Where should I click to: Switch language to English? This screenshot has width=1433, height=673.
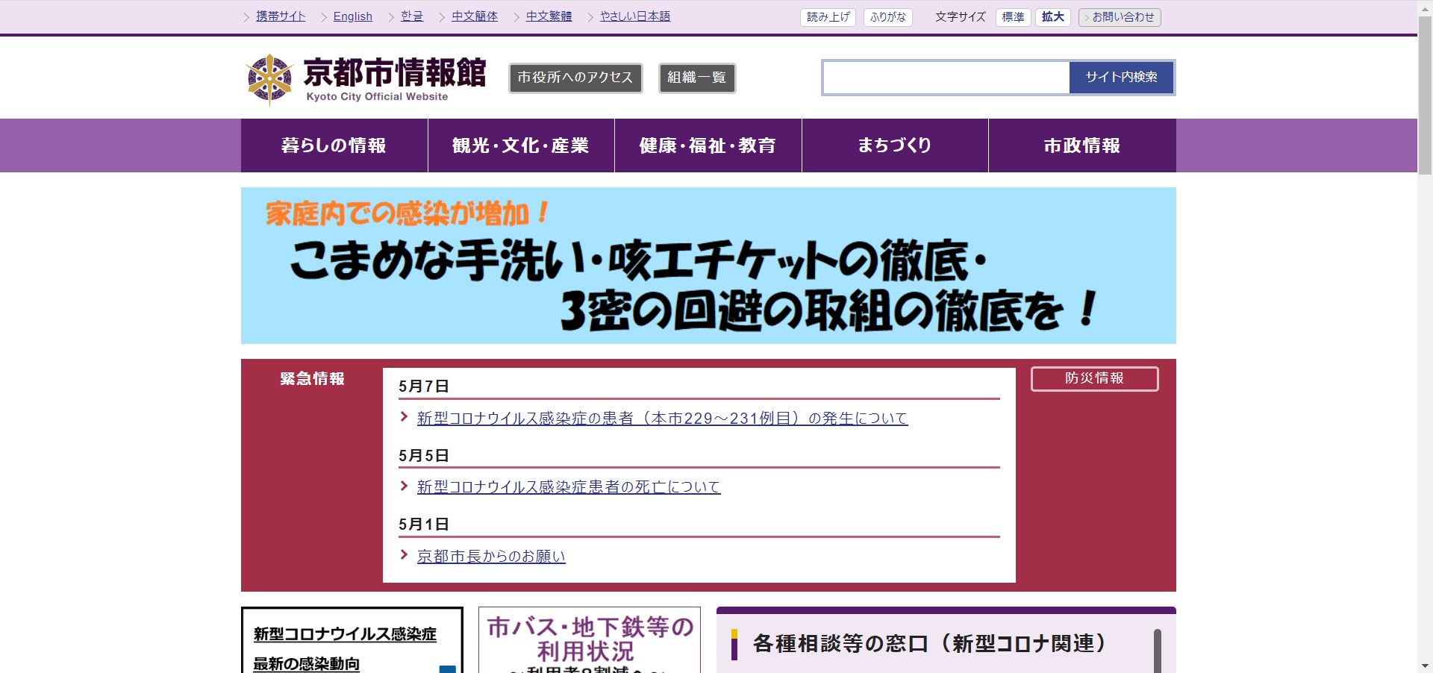pos(352,16)
